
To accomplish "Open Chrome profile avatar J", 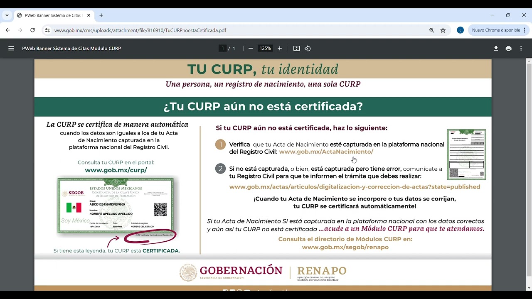I will click(460, 30).
